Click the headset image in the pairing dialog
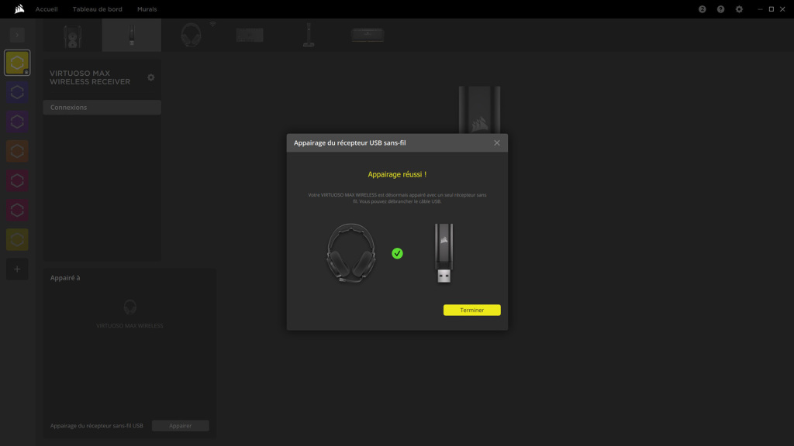The width and height of the screenshot is (794, 446). point(351,252)
